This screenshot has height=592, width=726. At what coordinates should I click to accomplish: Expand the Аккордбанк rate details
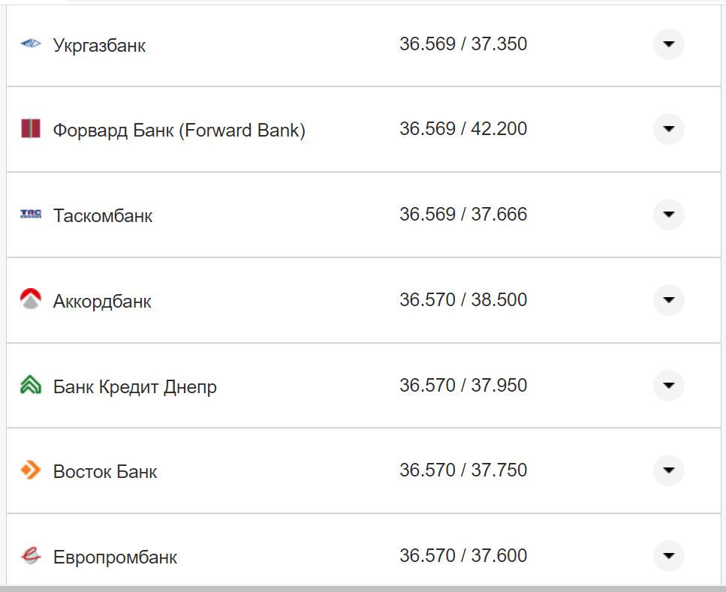(667, 300)
